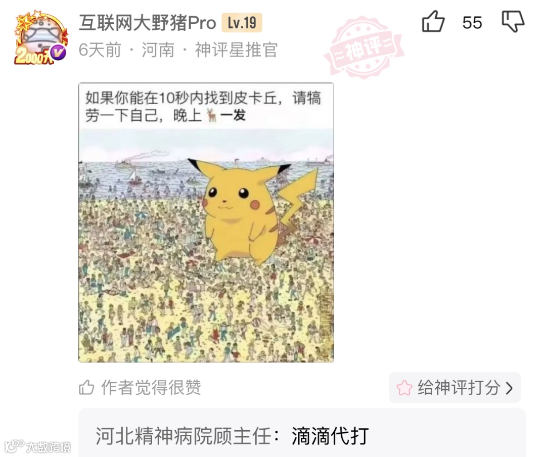Click the like count 55
546x457 pixels.
[x=472, y=23]
